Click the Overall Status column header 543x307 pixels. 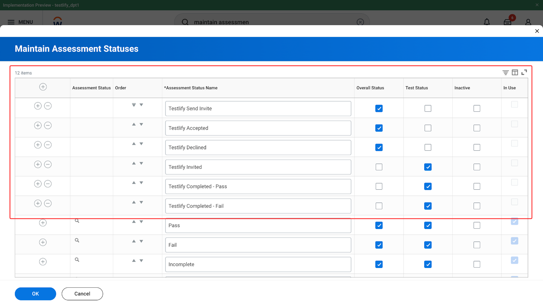370,88
